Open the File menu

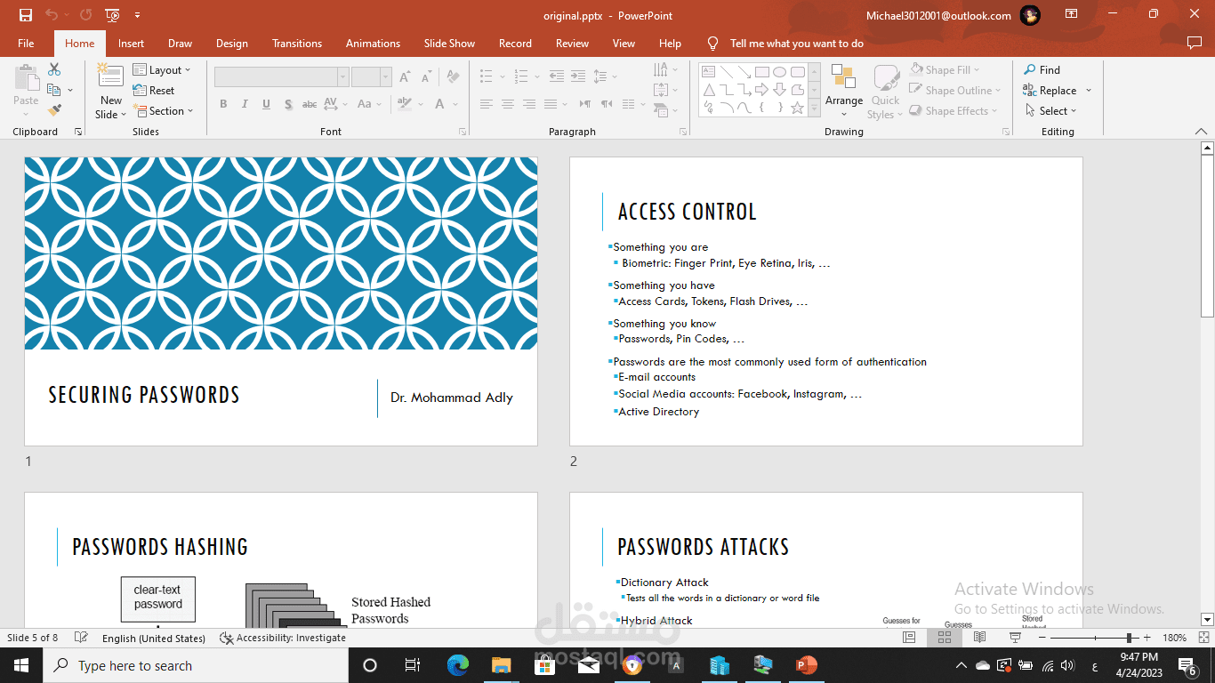click(x=26, y=44)
